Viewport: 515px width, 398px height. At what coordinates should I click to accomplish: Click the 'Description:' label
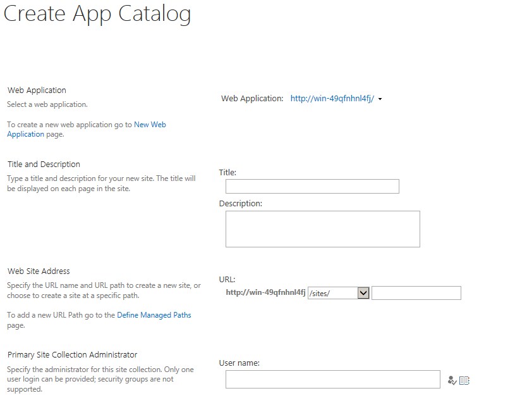point(240,203)
